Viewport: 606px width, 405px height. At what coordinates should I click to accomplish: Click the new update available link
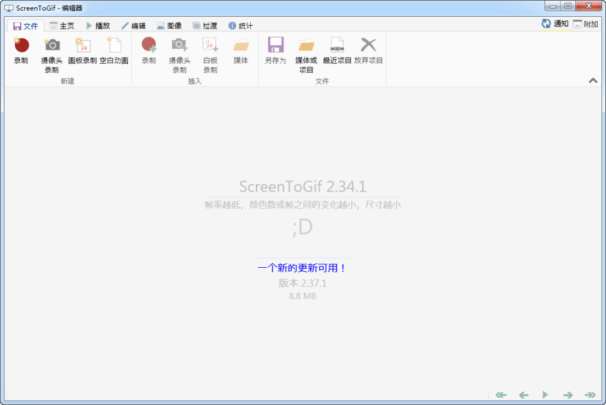coord(302,268)
